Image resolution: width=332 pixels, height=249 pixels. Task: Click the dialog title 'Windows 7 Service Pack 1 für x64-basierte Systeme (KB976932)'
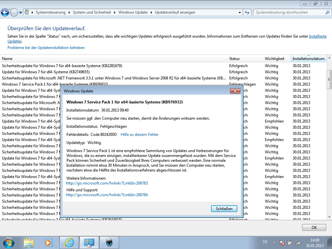tap(125, 102)
